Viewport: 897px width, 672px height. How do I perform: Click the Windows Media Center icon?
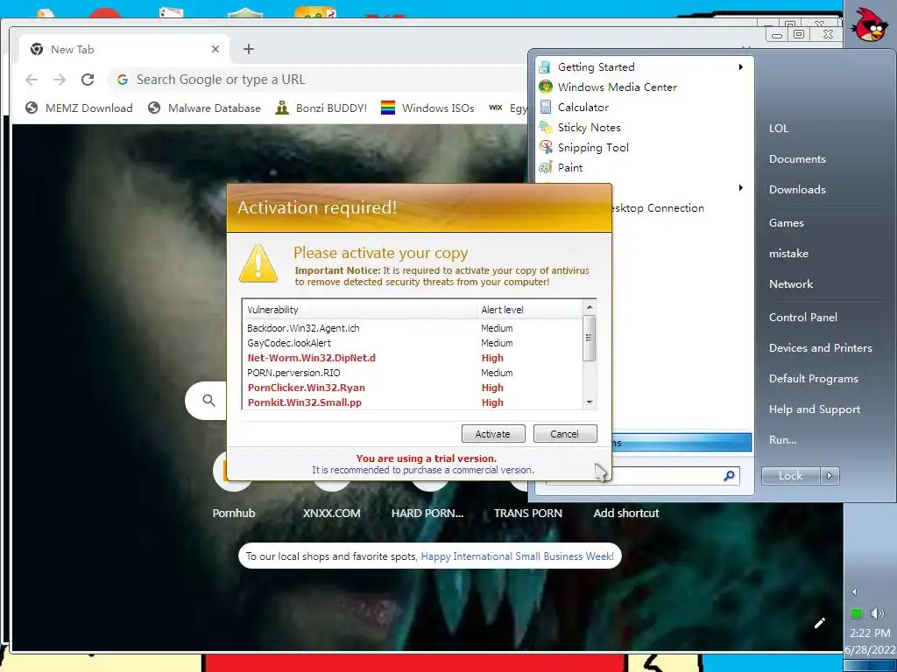coord(546,87)
